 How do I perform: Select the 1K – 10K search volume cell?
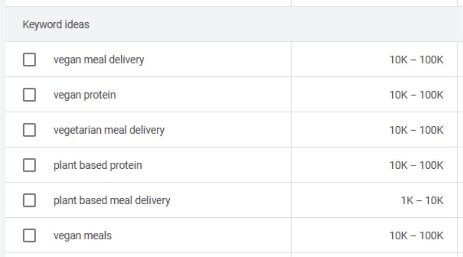pyautogui.click(x=422, y=201)
